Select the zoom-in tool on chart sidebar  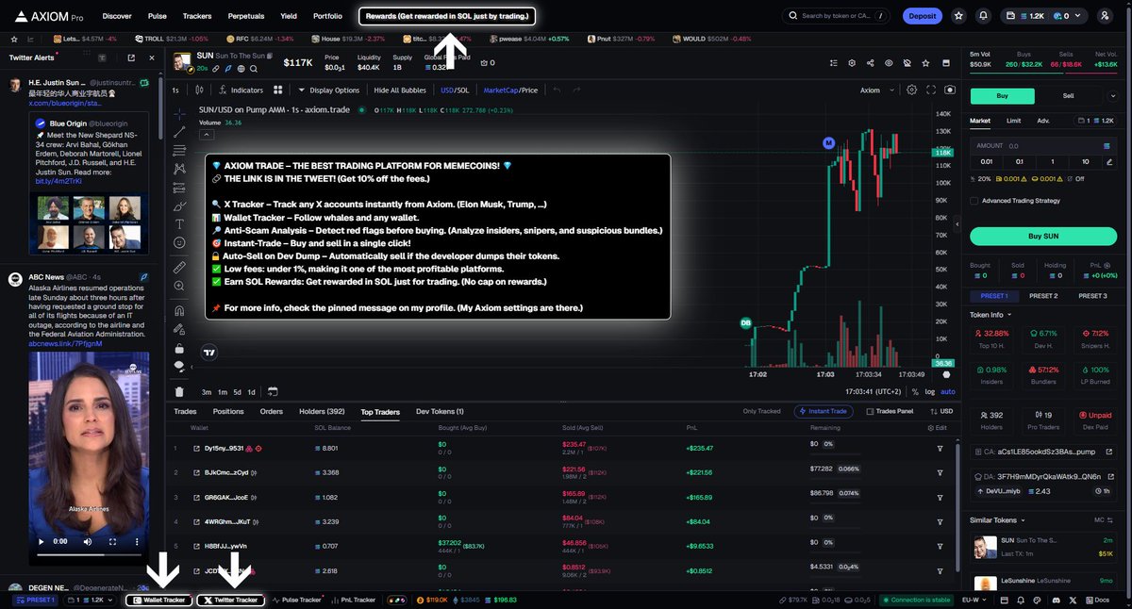click(179, 287)
